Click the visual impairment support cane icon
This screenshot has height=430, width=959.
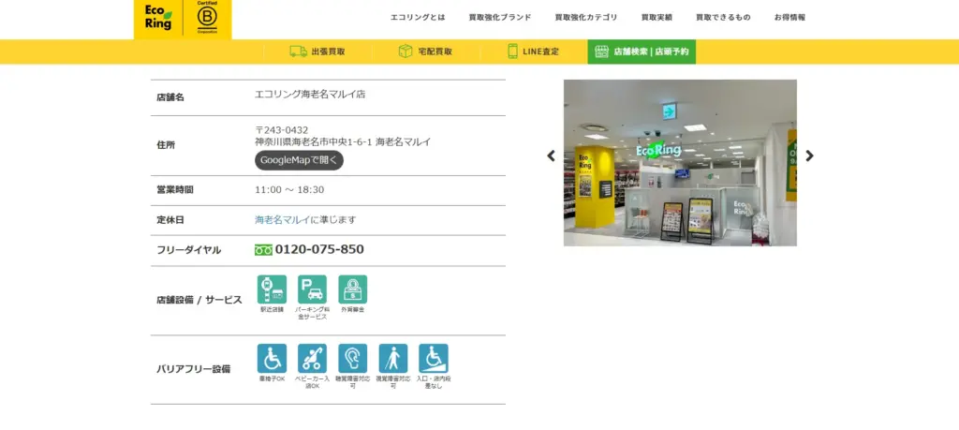392,359
